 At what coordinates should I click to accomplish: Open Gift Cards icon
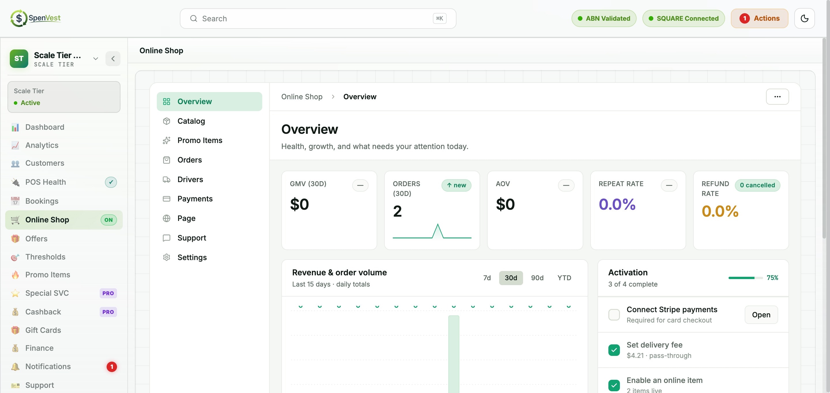(15, 330)
